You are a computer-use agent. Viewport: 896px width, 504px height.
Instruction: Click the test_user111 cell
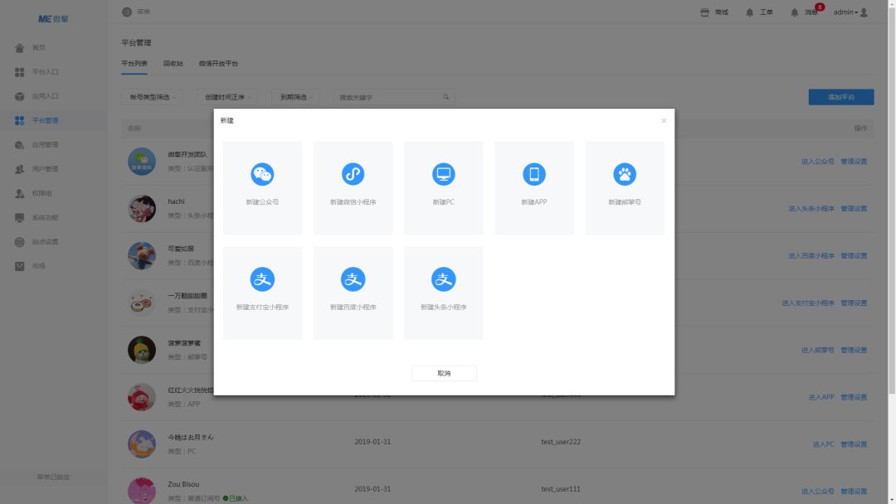point(561,489)
